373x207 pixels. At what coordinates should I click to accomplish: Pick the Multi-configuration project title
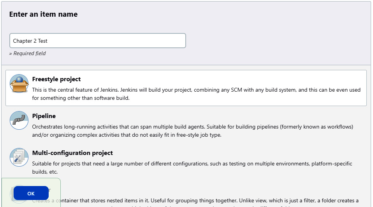72,153
